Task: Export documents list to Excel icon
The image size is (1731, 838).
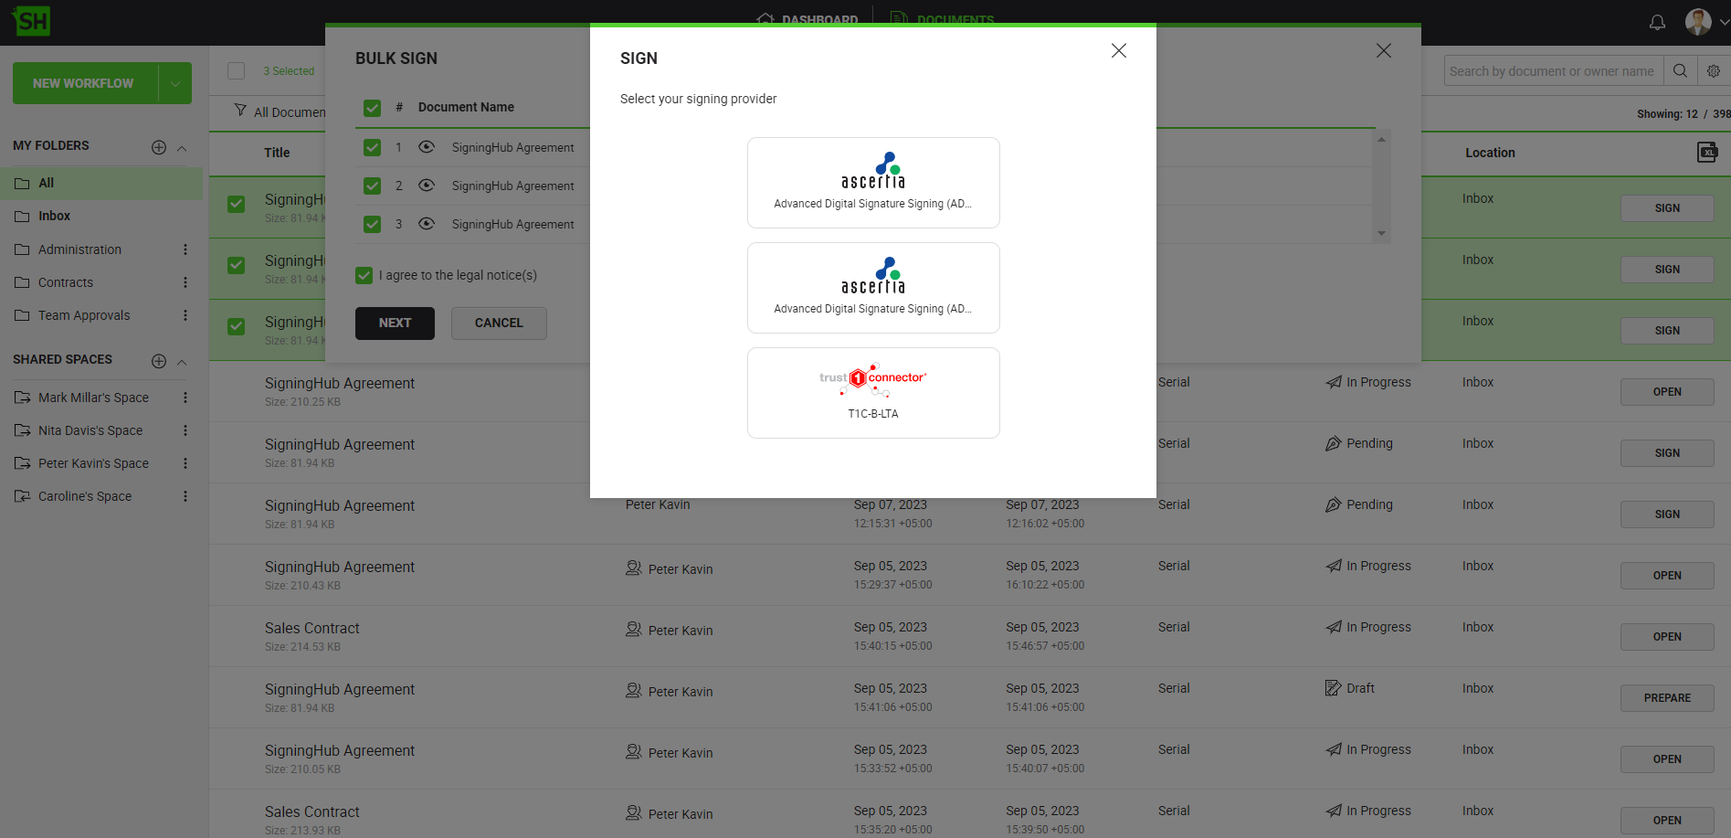Action: point(1706,153)
